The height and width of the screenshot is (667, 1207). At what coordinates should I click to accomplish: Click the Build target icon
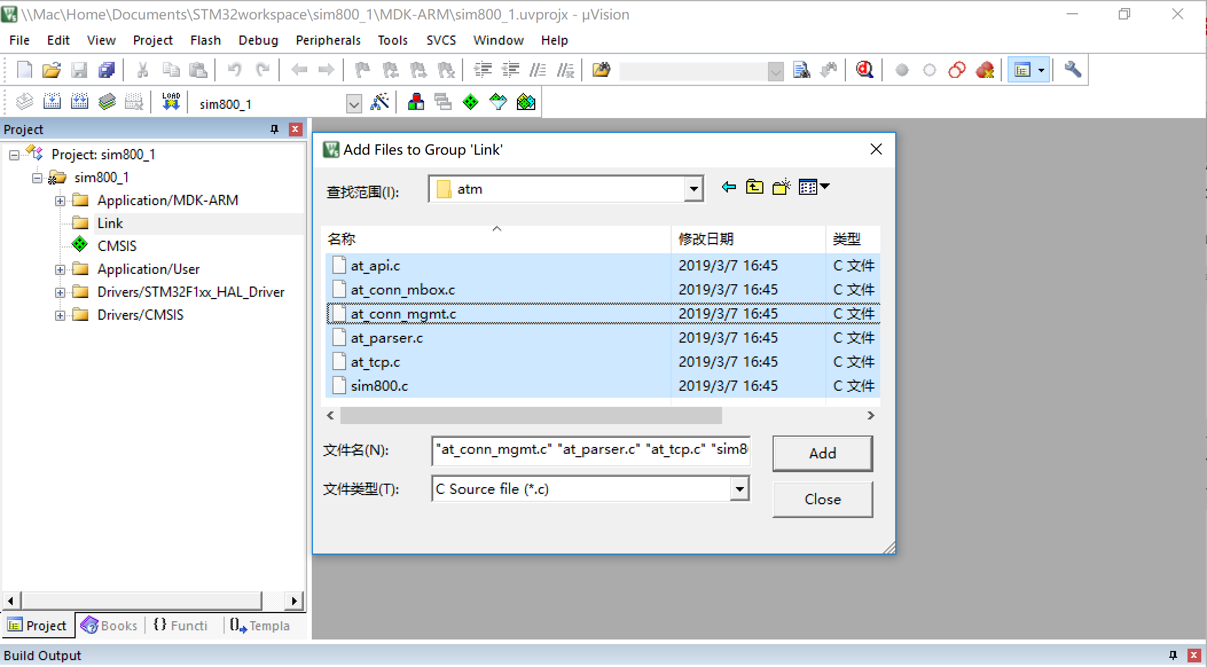coord(52,103)
